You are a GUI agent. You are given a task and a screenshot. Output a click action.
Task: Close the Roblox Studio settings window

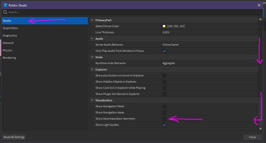click(259, 5)
